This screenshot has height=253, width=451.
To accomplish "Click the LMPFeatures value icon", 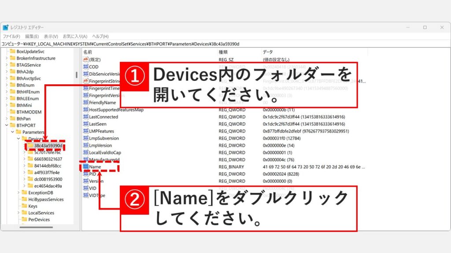I will 85,131.
